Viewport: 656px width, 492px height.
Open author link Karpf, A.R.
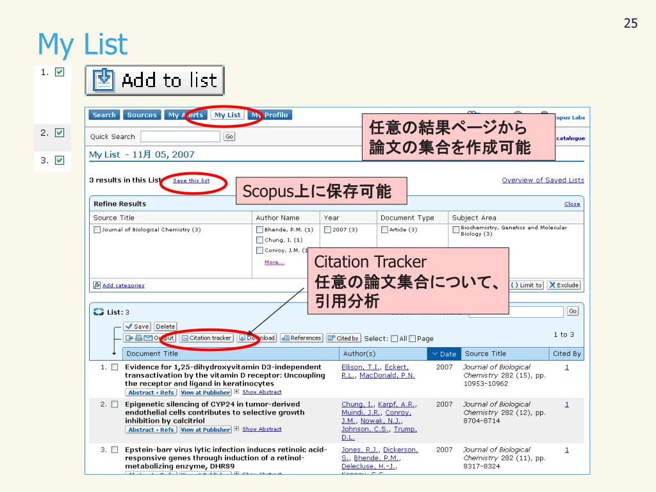click(396, 404)
